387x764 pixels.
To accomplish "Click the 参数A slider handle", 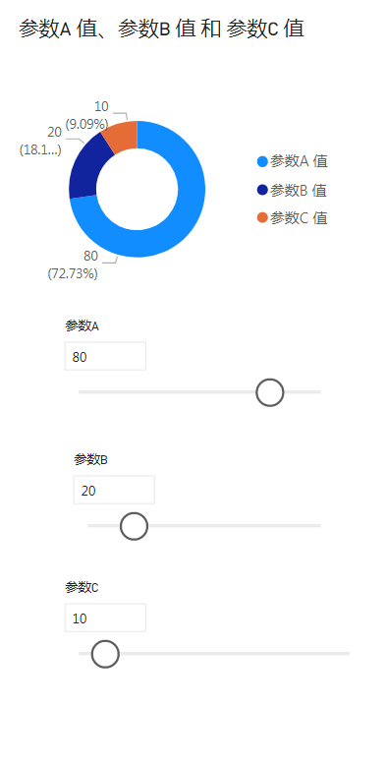I will point(270,392).
